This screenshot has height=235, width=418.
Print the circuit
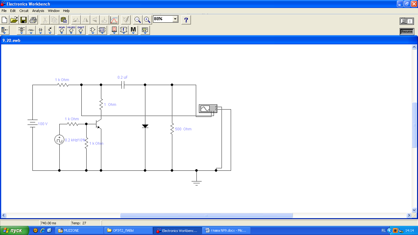click(x=33, y=20)
